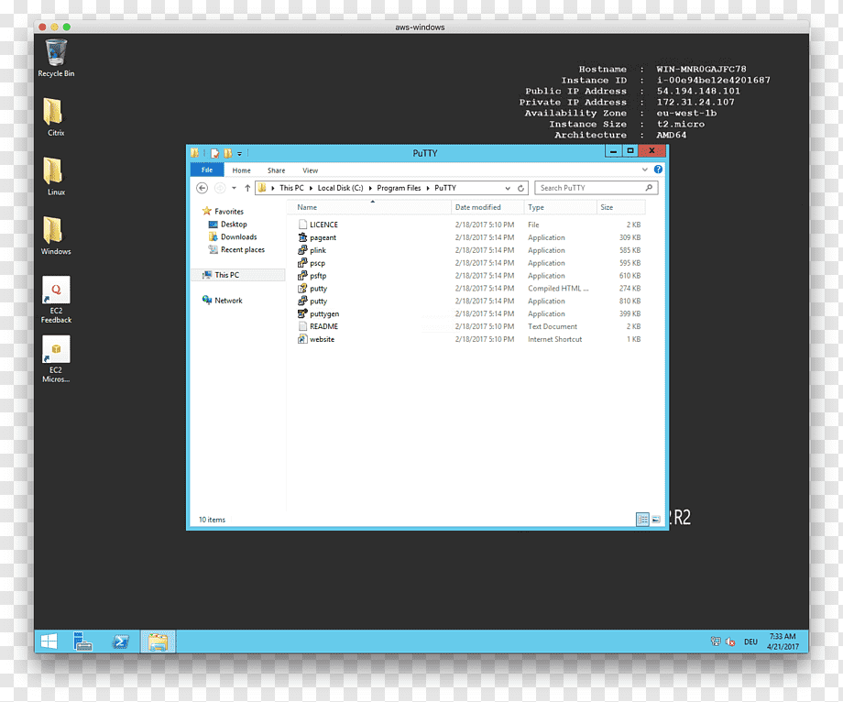The width and height of the screenshot is (843, 702).
Task: Open the Recycle Bin desktop icon
Action: [56, 58]
